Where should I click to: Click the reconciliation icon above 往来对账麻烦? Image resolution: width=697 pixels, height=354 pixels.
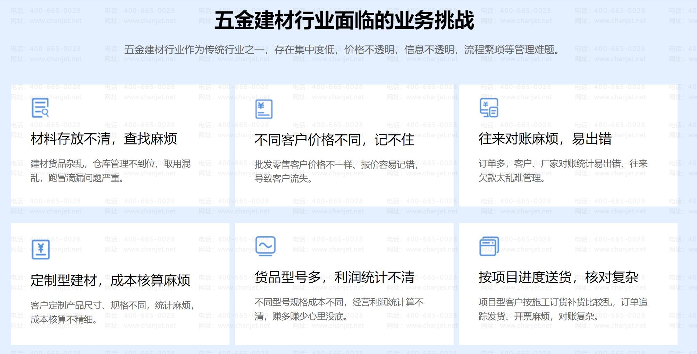(x=489, y=107)
